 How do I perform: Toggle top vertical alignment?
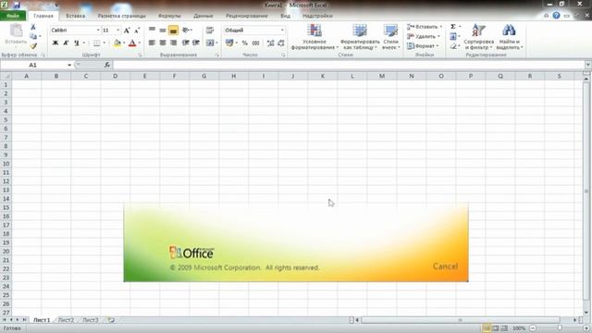click(152, 31)
